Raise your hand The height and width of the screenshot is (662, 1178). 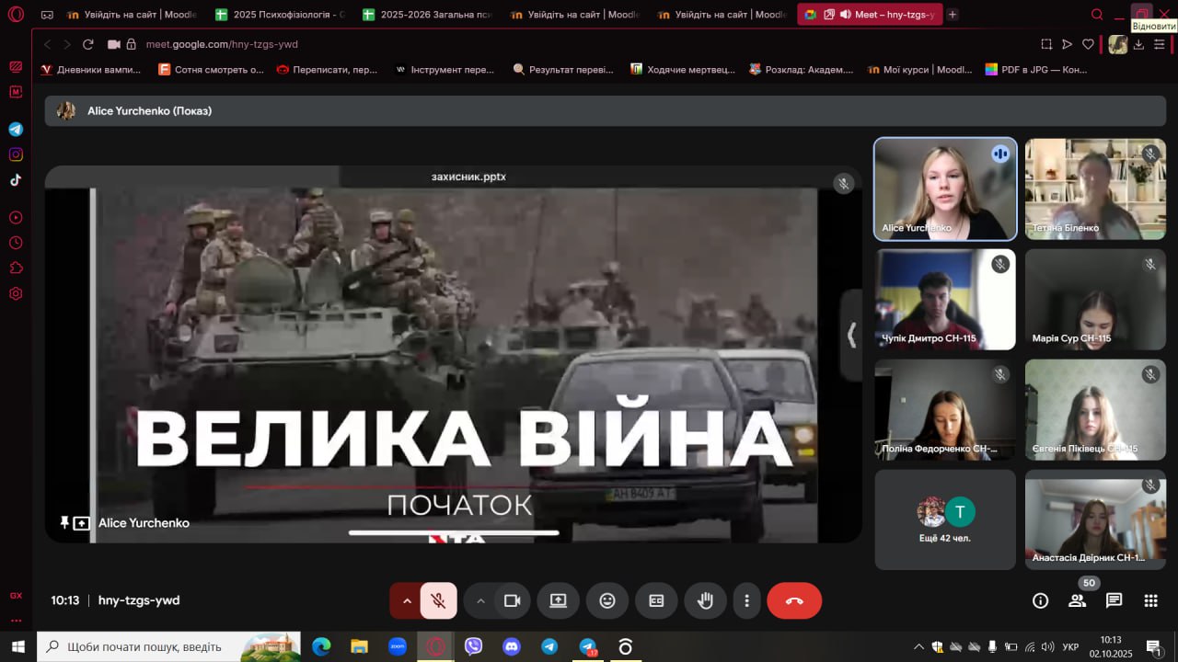(705, 600)
